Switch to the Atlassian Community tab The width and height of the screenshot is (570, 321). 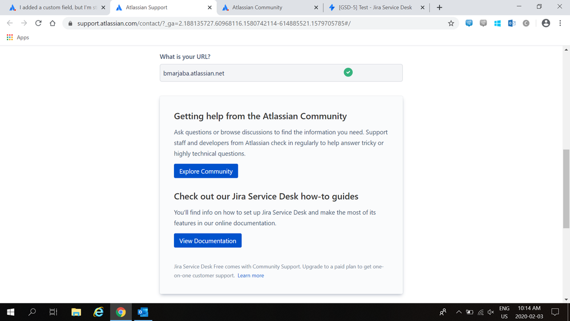(x=270, y=7)
